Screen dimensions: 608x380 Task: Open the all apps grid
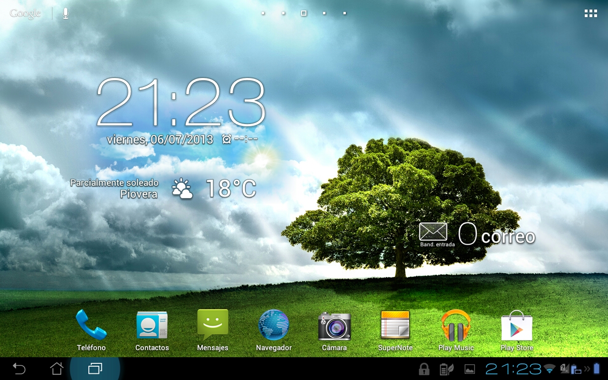point(590,13)
